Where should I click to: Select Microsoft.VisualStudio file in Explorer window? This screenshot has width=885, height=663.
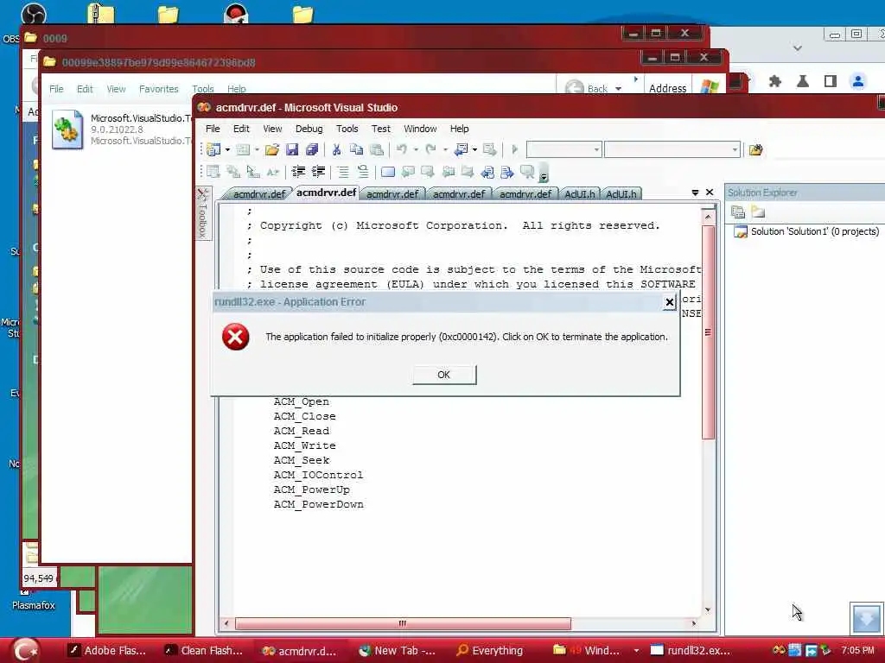point(121,129)
